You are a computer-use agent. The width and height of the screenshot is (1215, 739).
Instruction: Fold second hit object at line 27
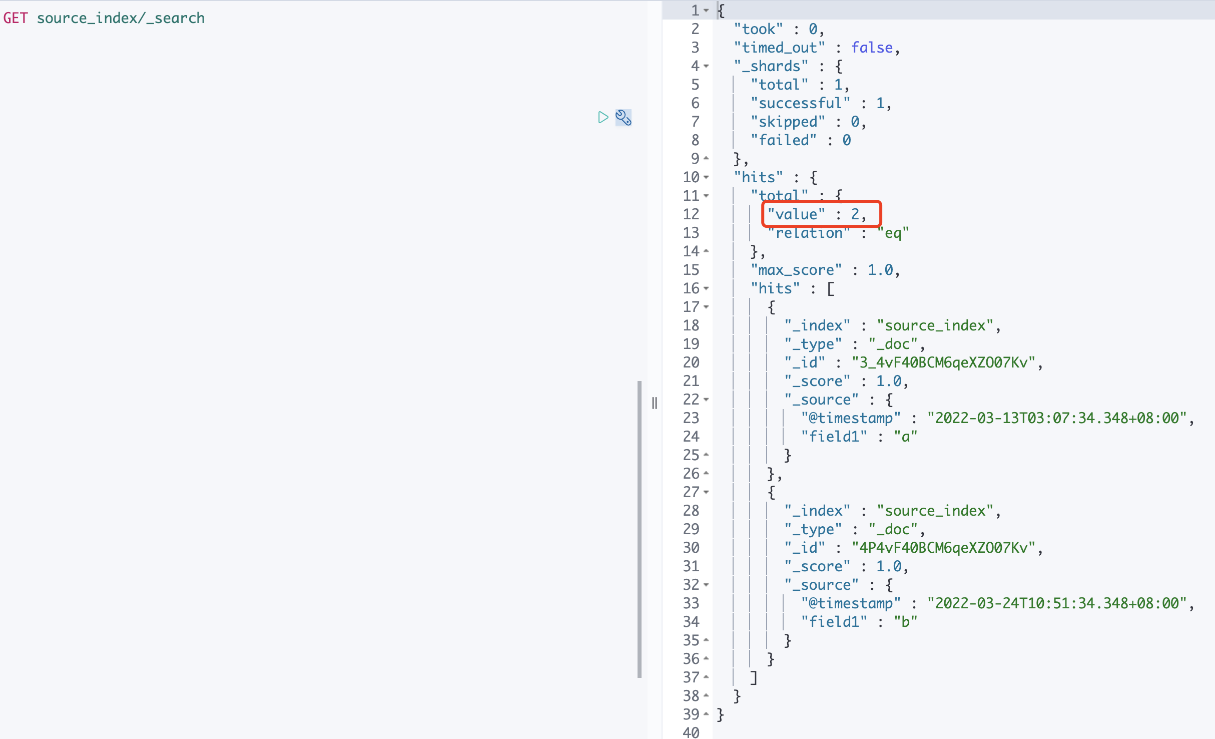(706, 492)
